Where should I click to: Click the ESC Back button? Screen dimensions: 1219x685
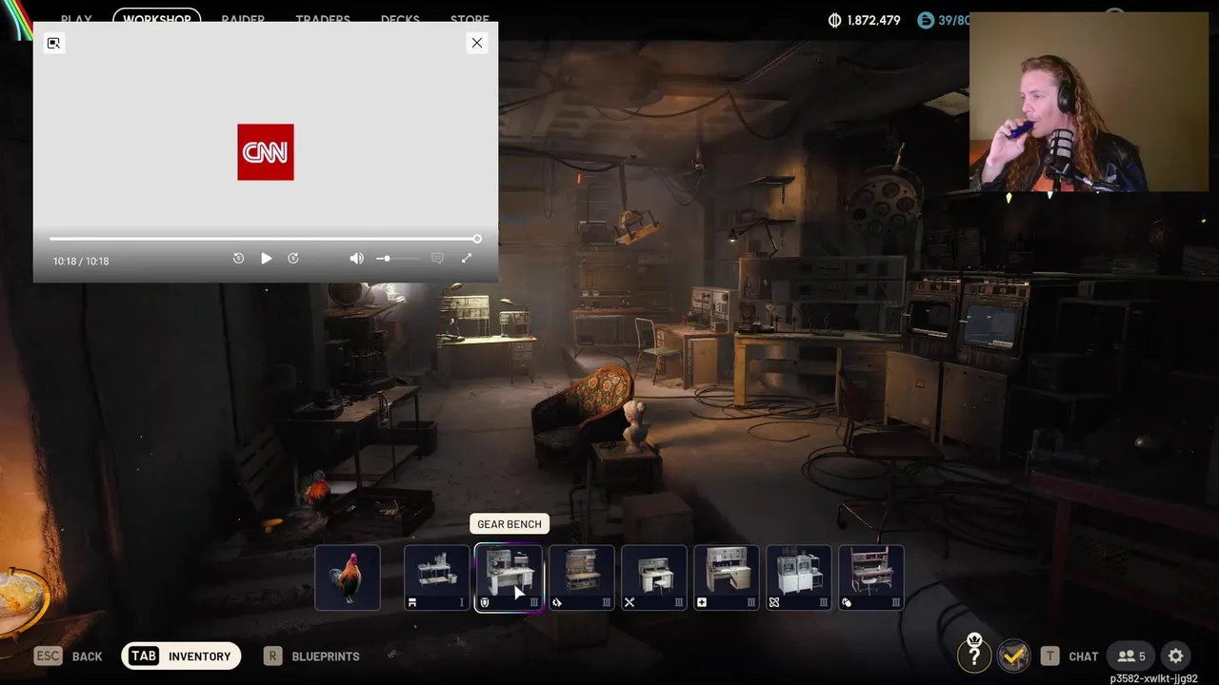coord(69,656)
